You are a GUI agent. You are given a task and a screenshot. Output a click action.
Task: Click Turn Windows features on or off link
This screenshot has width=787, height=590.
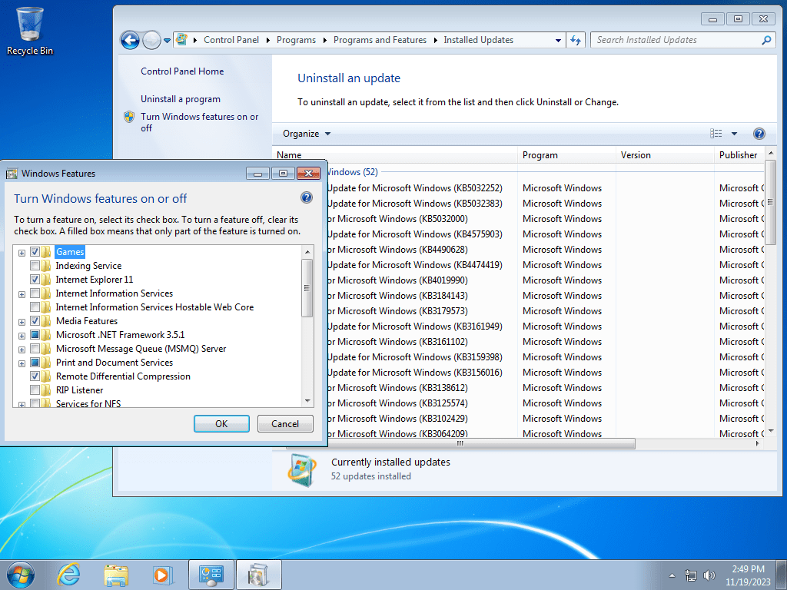tap(199, 122)
